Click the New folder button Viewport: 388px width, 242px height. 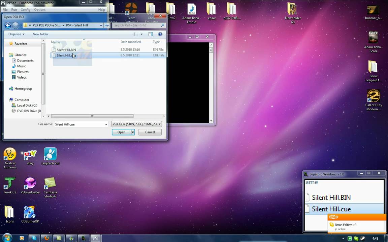(x=40, y=34)
